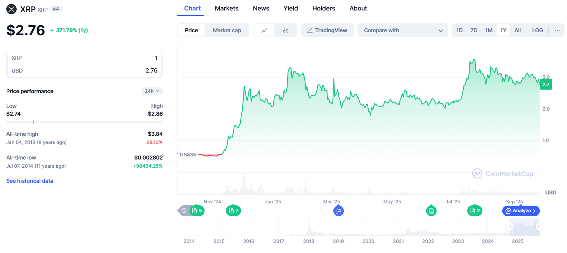This screenshot has width=567, height=253.
Task: Click the all-time high value $3.84
Action: pos(155,134)
